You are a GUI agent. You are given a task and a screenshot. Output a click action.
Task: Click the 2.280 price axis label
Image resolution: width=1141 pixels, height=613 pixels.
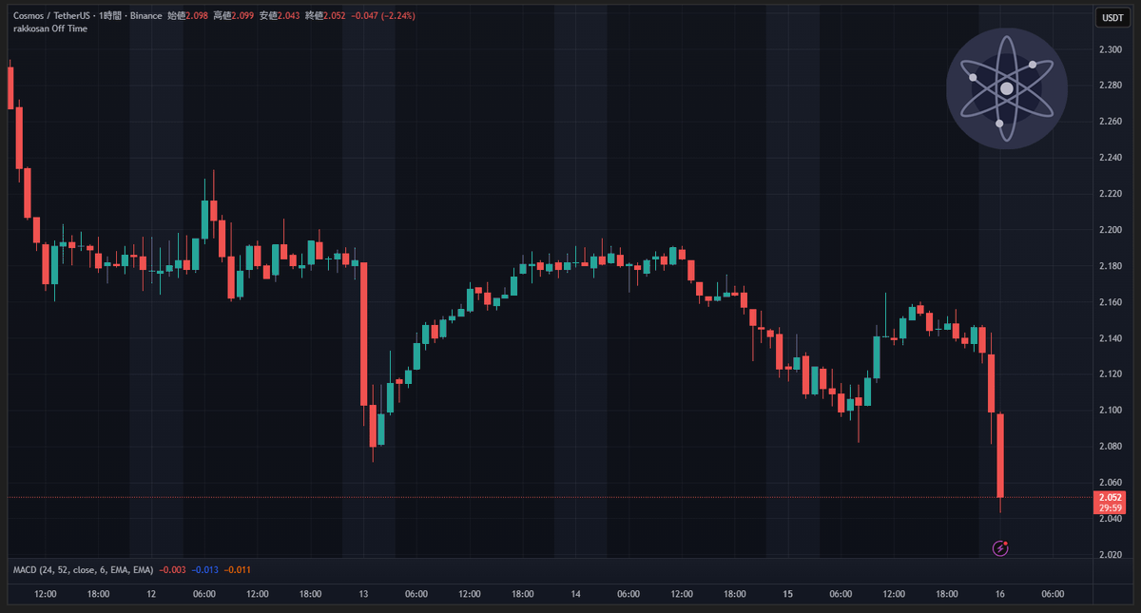(1110, 86)
